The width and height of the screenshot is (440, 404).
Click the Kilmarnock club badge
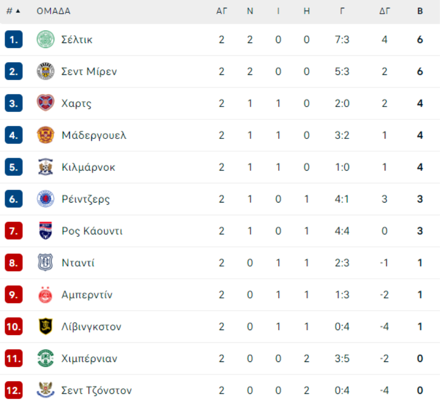point(45,167)
